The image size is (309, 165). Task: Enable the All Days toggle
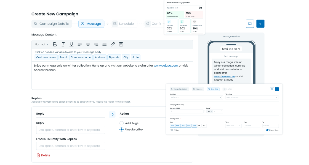tap(171, 130)
